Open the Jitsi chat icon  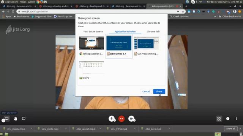[x=24, y=119]
